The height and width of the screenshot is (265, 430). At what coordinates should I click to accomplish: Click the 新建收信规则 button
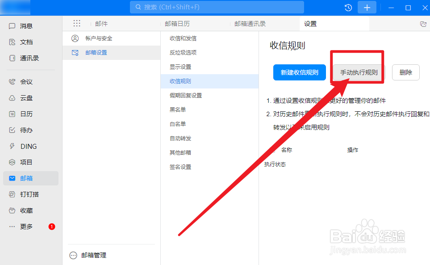coord(299,72)
